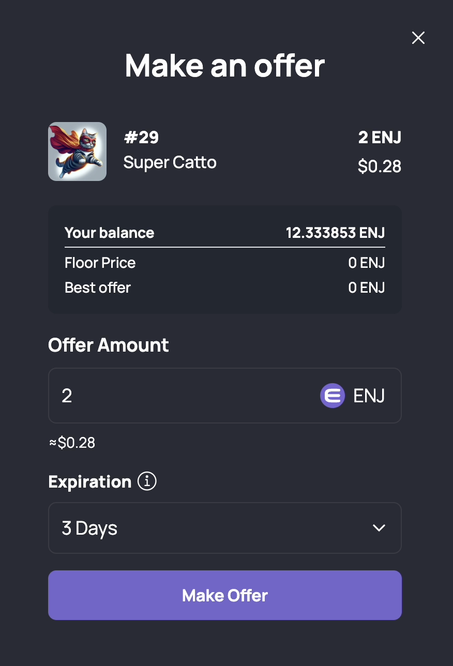This screenshot has height=666, width=453.
Task: Click the 12.333853 ENJ balance value
Action: 336,233
